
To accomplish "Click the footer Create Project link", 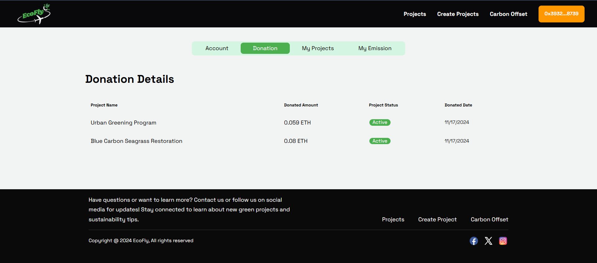I will click(437, 219).
